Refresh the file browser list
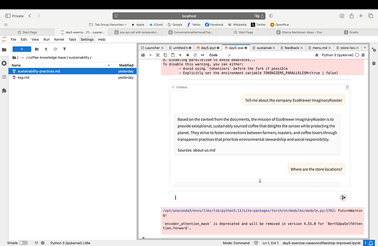The image size is (378, 246). 55,49
